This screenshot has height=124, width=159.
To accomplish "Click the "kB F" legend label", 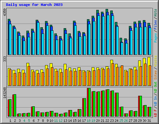I will 156,113.
